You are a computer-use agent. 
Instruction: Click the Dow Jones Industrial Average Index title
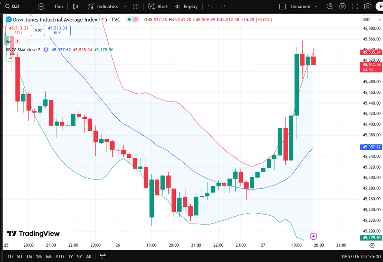tap(55, 19)
